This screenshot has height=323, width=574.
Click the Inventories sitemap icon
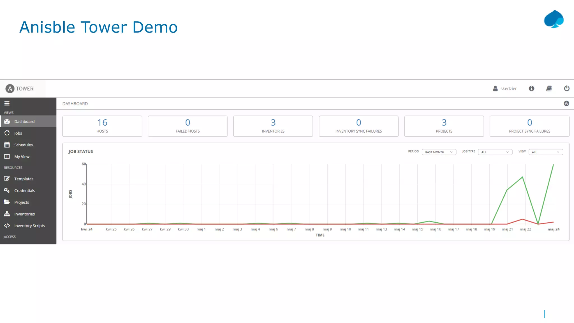[7, 214]
